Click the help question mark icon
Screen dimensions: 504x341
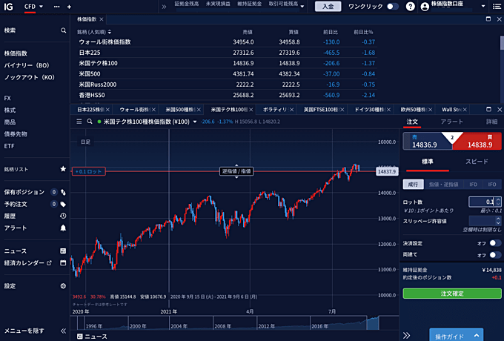point(410,7)
